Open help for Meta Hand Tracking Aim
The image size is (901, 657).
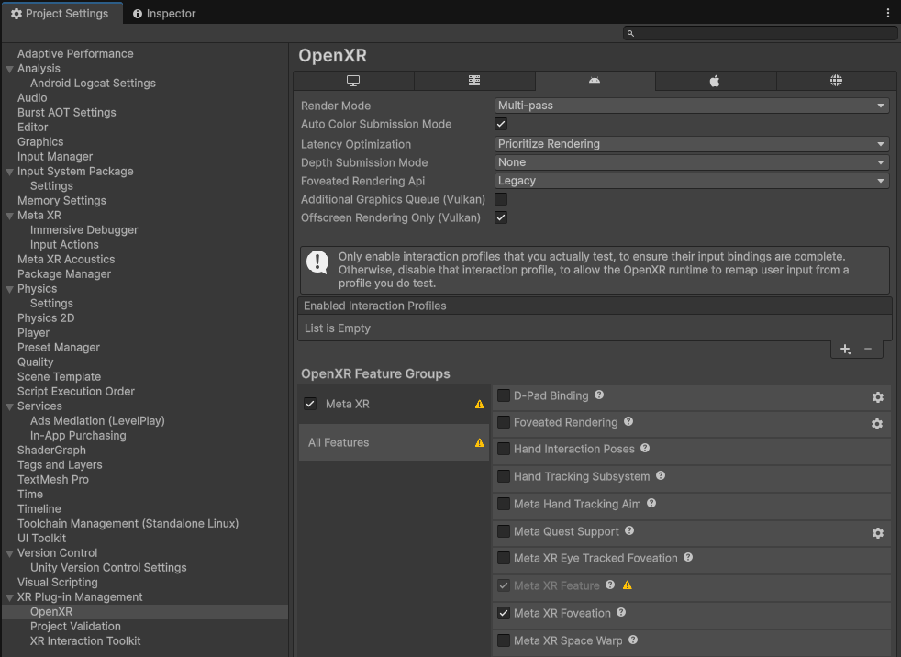point(651,503)
